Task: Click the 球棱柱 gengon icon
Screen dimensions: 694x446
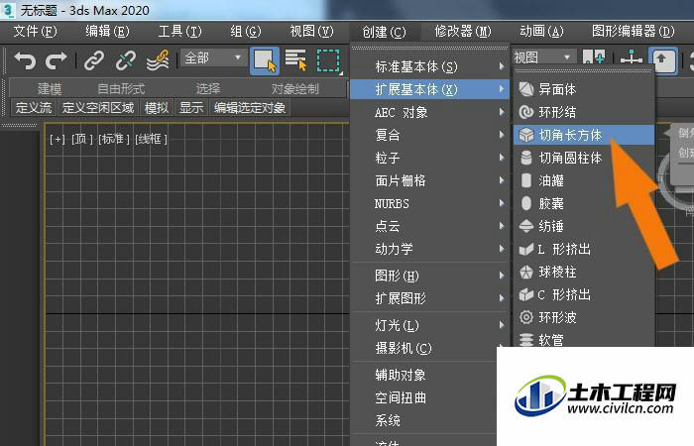Action: (526, 272)
